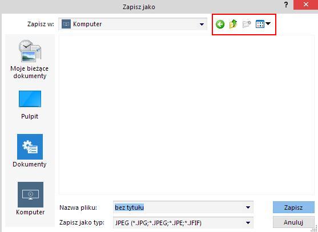Select the Pulpit shortcut

coord(30,105)
